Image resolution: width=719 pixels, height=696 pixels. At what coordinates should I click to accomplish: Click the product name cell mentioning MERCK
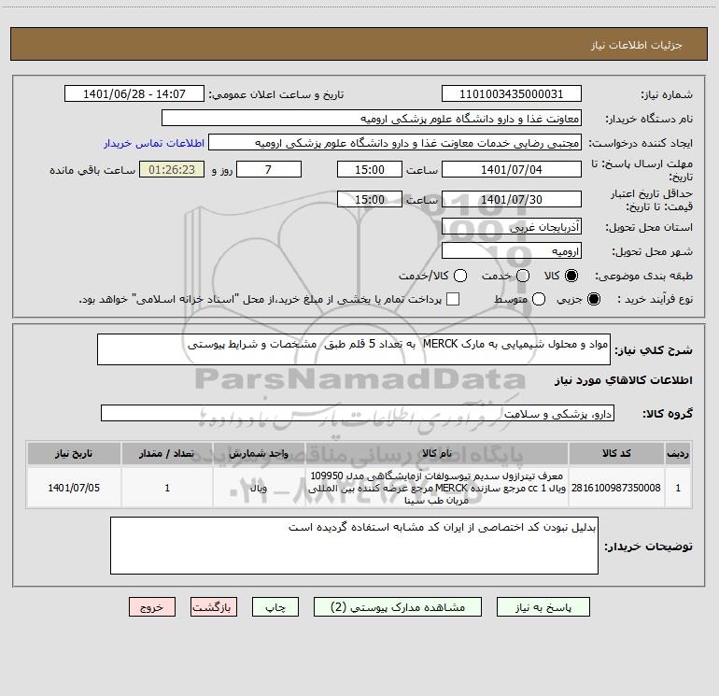[x=437, y=488]
